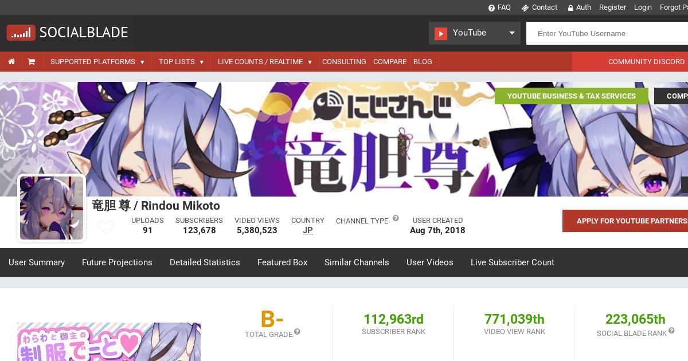
Task: Click the 112,963rd subscriber rank
Action: point(393,319)
